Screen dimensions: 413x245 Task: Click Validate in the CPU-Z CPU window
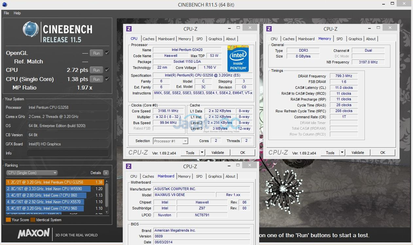(218, 153)
